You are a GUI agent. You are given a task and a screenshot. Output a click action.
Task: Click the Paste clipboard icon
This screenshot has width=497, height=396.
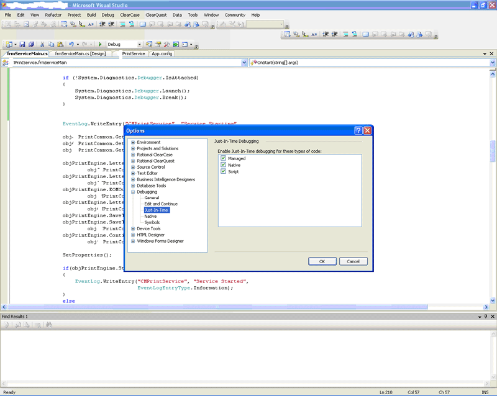[x=60, y=45]
